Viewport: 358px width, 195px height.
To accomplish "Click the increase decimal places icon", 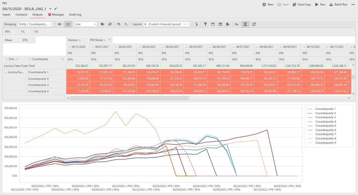I will (x=119, y=24).
